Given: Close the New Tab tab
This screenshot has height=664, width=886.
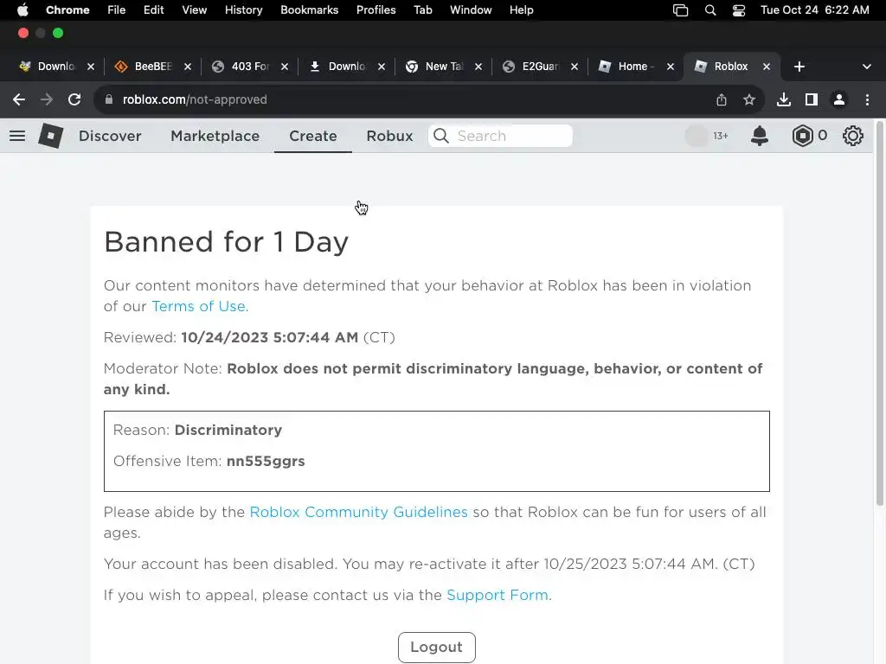Looking at the screenshot, I should pos(478,67).
